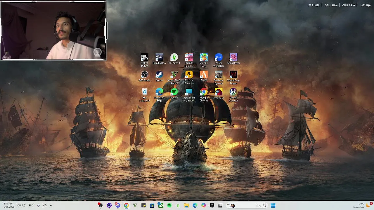Open the Xbox app from the taskbar
The width and height of the screenshot is (374, 210).
point(160,205)
